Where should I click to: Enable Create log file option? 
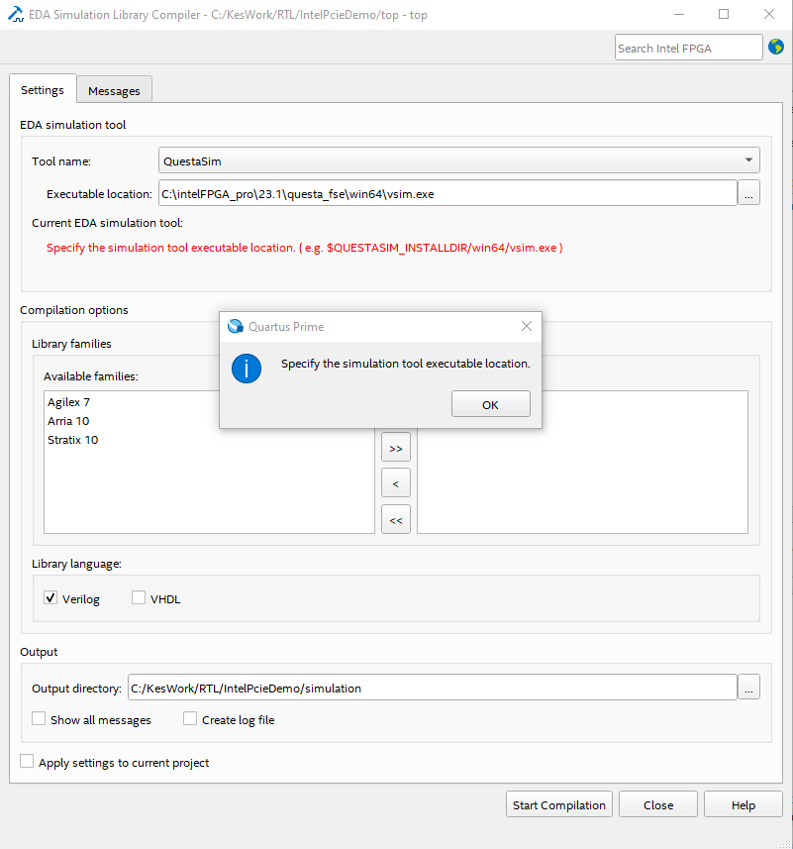pos(190,718)
